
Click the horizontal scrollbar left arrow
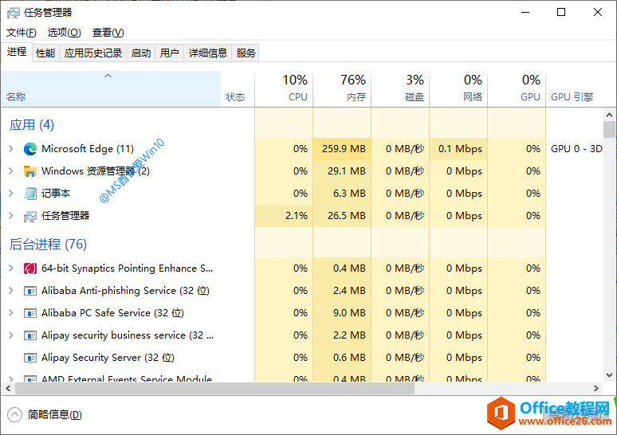(x=8, y=389)
